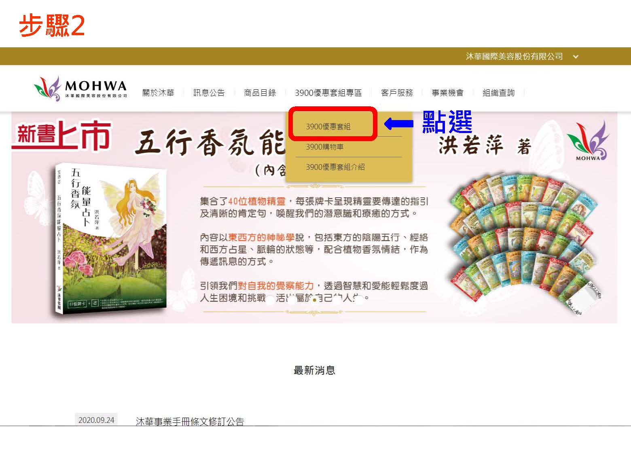This screenshot has width=631, height=473.
Task: Open the 客戶服務 menu
Action: coord(397,93)
